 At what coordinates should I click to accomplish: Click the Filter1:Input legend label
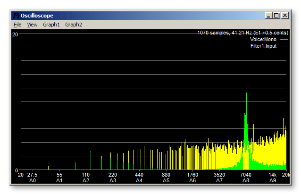pyautogui.click(x=263, y=46)
